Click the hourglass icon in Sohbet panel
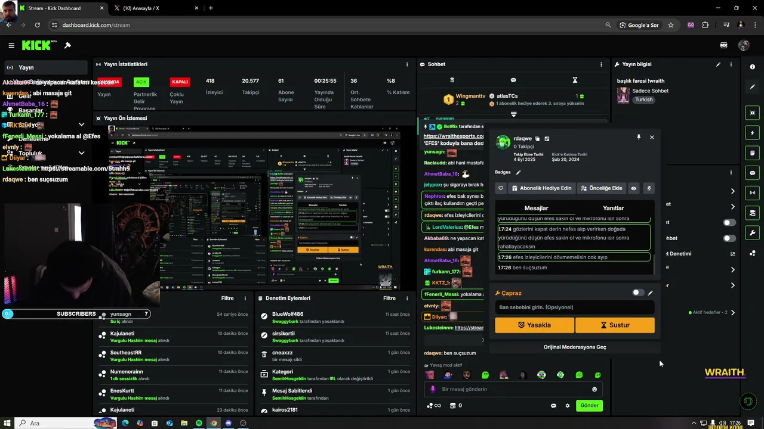 [575, 80]
